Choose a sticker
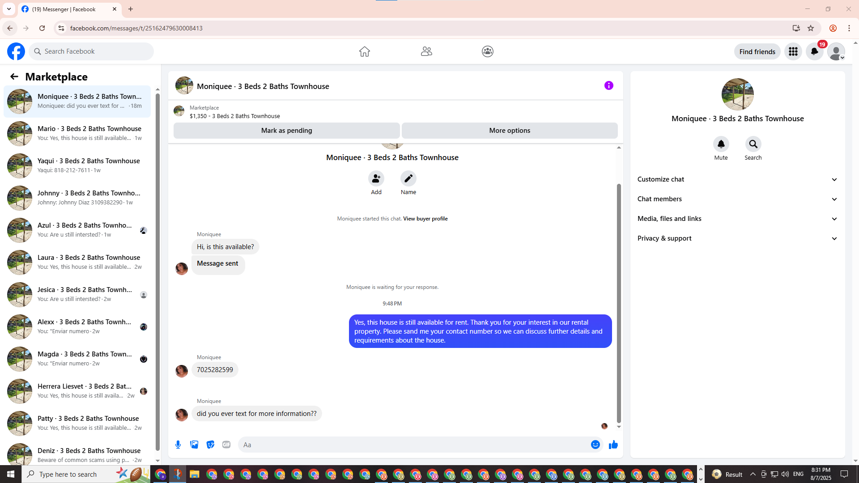The height and width of the screenshot is (483, 859). (210, 445)
